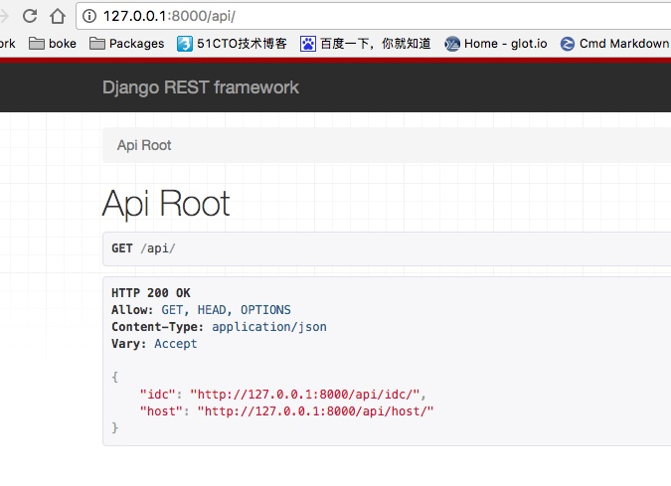Screen dimensions: 671x486
Task: Click the Cmd Markdown favicon
Action: point(568,44)
